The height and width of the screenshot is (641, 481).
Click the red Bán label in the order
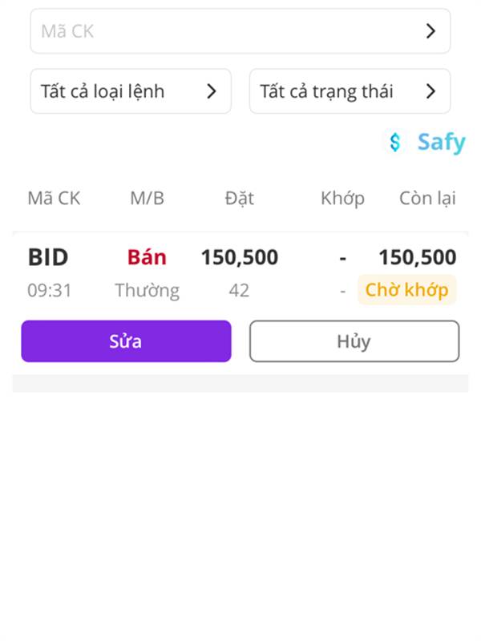tap(147, 257)
